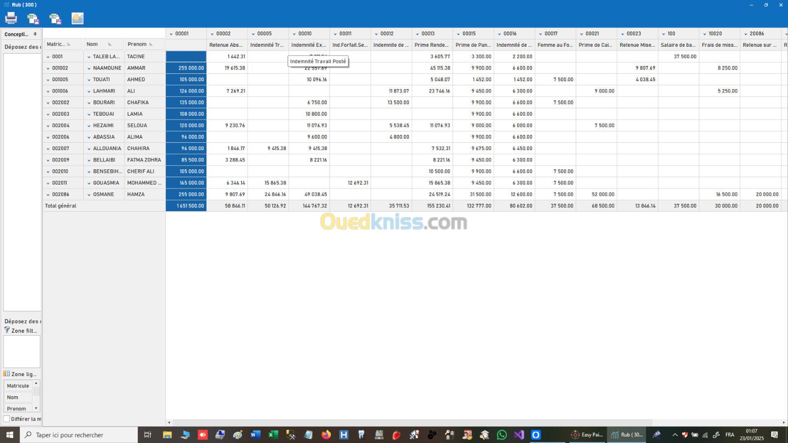This screenshot has width=788, height=443.
Task: Click the first XLS export icon
Action: point(33,19)
